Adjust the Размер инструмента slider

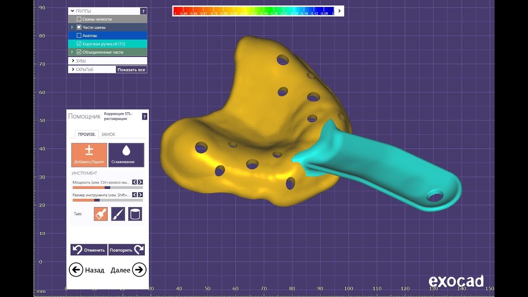pos(108,200)
